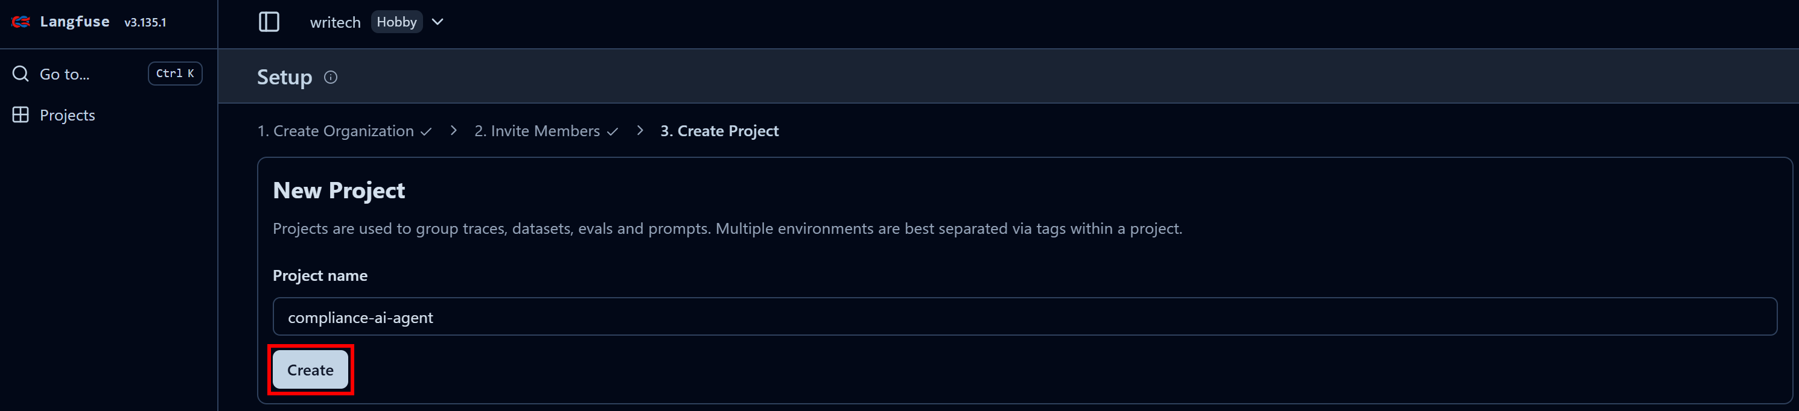The width and height of the screenshot is (1799, 411).
Task: Go to the Invite Members step
Action: 538,131
